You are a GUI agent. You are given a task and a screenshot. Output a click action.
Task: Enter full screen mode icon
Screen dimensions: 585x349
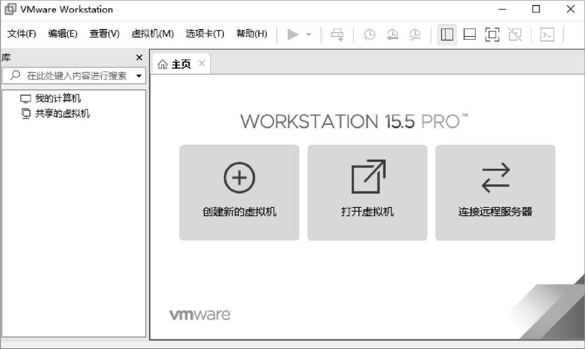[492, 35]
